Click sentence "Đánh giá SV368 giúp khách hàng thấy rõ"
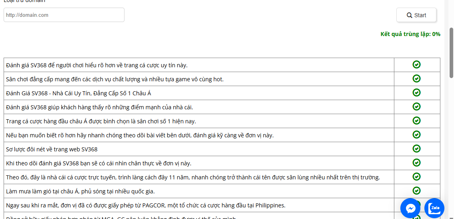The height and width of the screenshot is (219, 454). (99, 107)
